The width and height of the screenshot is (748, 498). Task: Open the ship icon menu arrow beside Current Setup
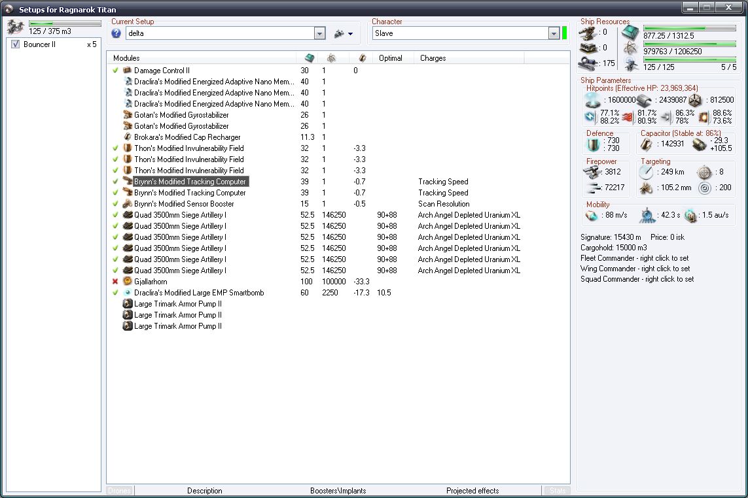coord(350,34)
